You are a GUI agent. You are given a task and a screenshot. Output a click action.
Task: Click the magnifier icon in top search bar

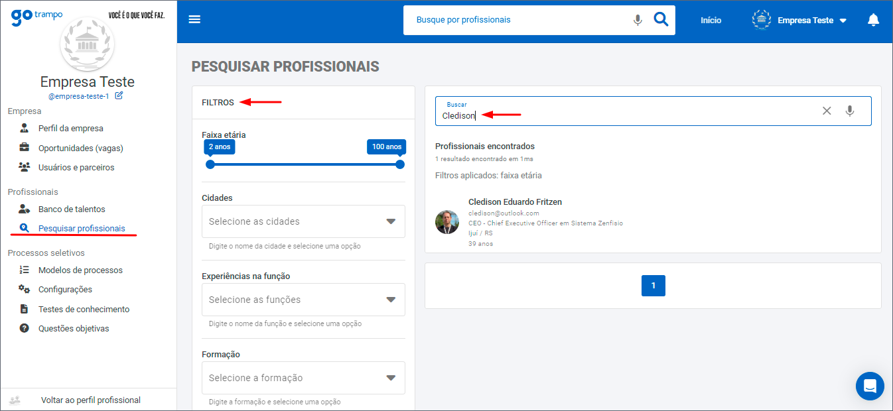(x=661, y=19)
